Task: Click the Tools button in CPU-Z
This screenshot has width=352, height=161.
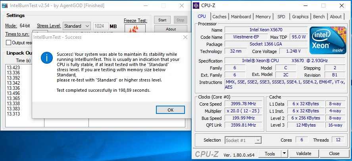Action: pyautogui.click(x=269, y=153)
